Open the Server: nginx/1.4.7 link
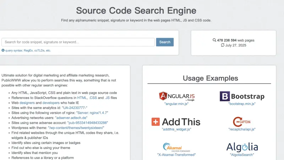 pos(92,113)
